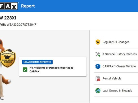This screenshot has height=103, width=138.
Task: Click the Well Maintained gold shield badge
Action: point(8,58)
